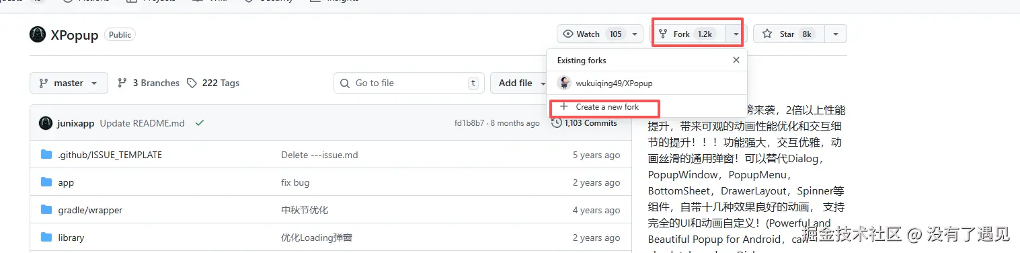Close the Existing forks popup
Screen dimensions: 1020x253
pos(736,60)
